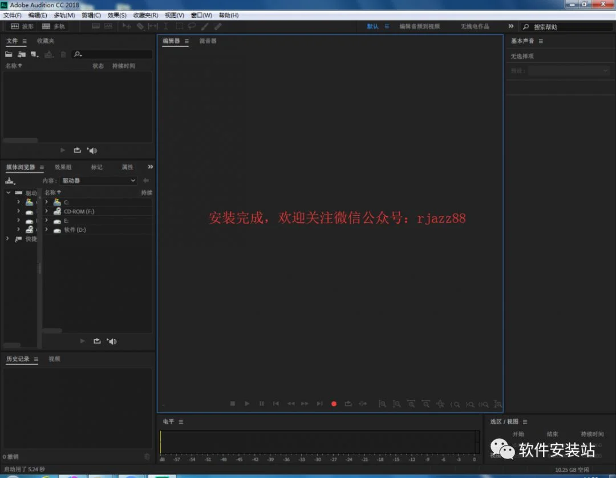
Task: Click the Pause transport button
Action: (262, 404)
